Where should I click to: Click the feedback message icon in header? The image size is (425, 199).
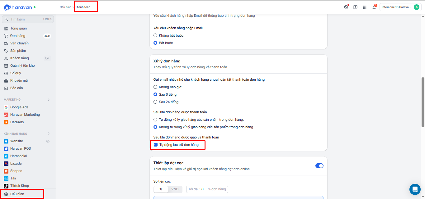(355, 7)
